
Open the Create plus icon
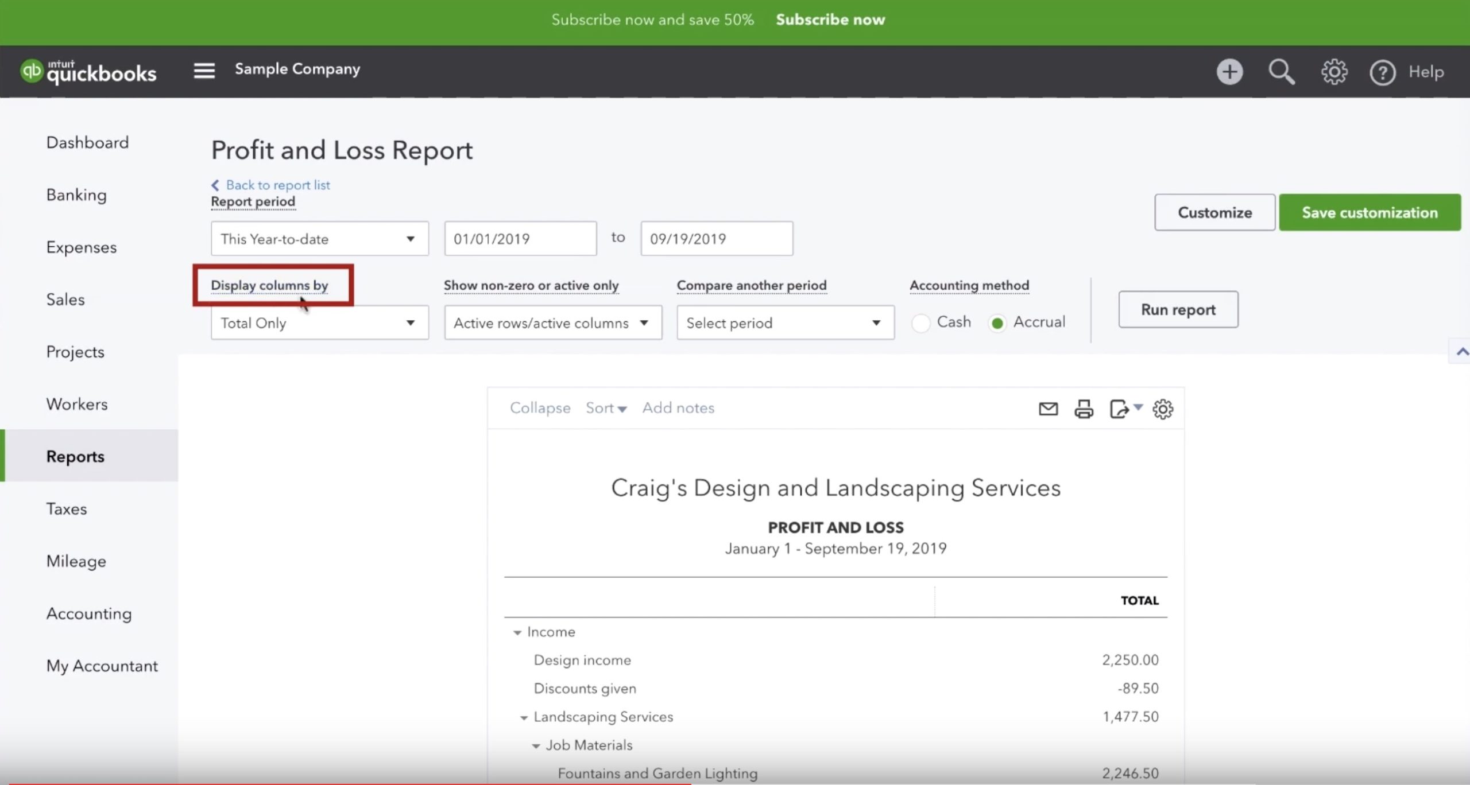click(x=1229, y=72)
